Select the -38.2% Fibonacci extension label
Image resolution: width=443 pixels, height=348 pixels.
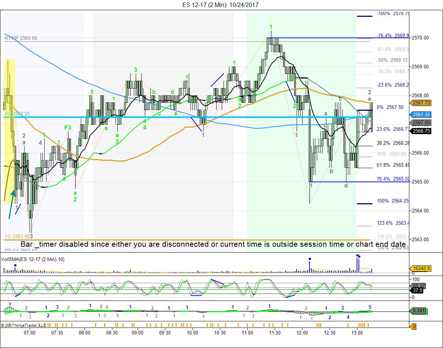(x=393, y=71)
